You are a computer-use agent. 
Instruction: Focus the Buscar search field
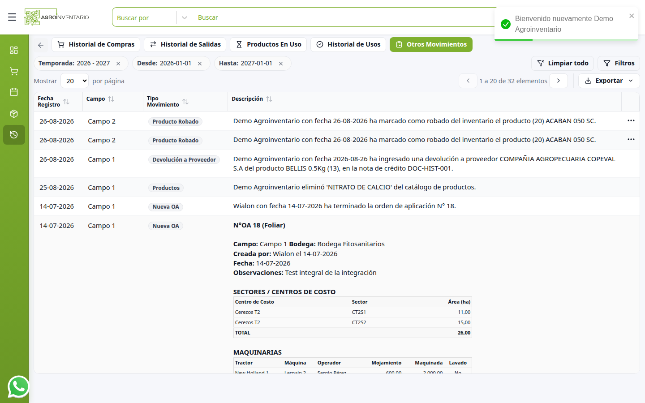click(345, 17)
